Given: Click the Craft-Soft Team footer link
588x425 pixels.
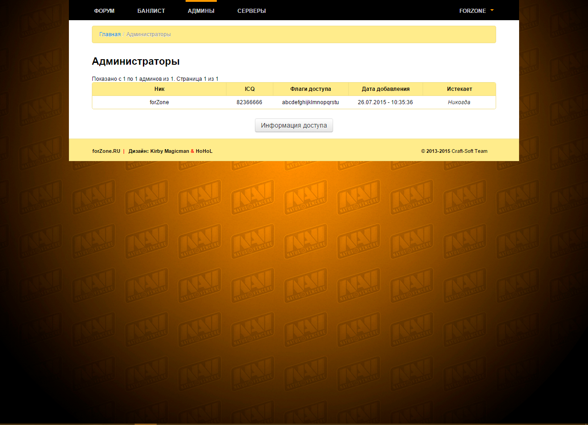Looking at the screenshot, I should tap(469, 151).
